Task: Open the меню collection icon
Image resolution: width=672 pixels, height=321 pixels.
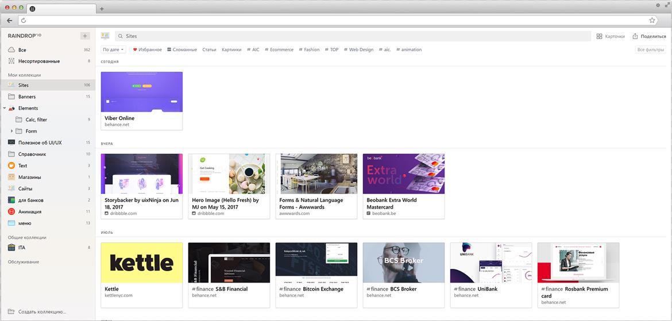Action: tap(11, 224)
